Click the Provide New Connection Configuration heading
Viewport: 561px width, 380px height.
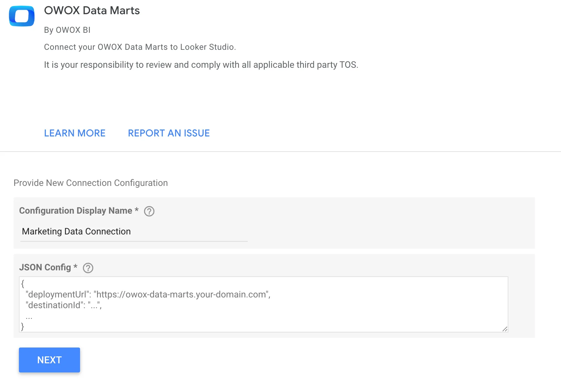[90, 183]
